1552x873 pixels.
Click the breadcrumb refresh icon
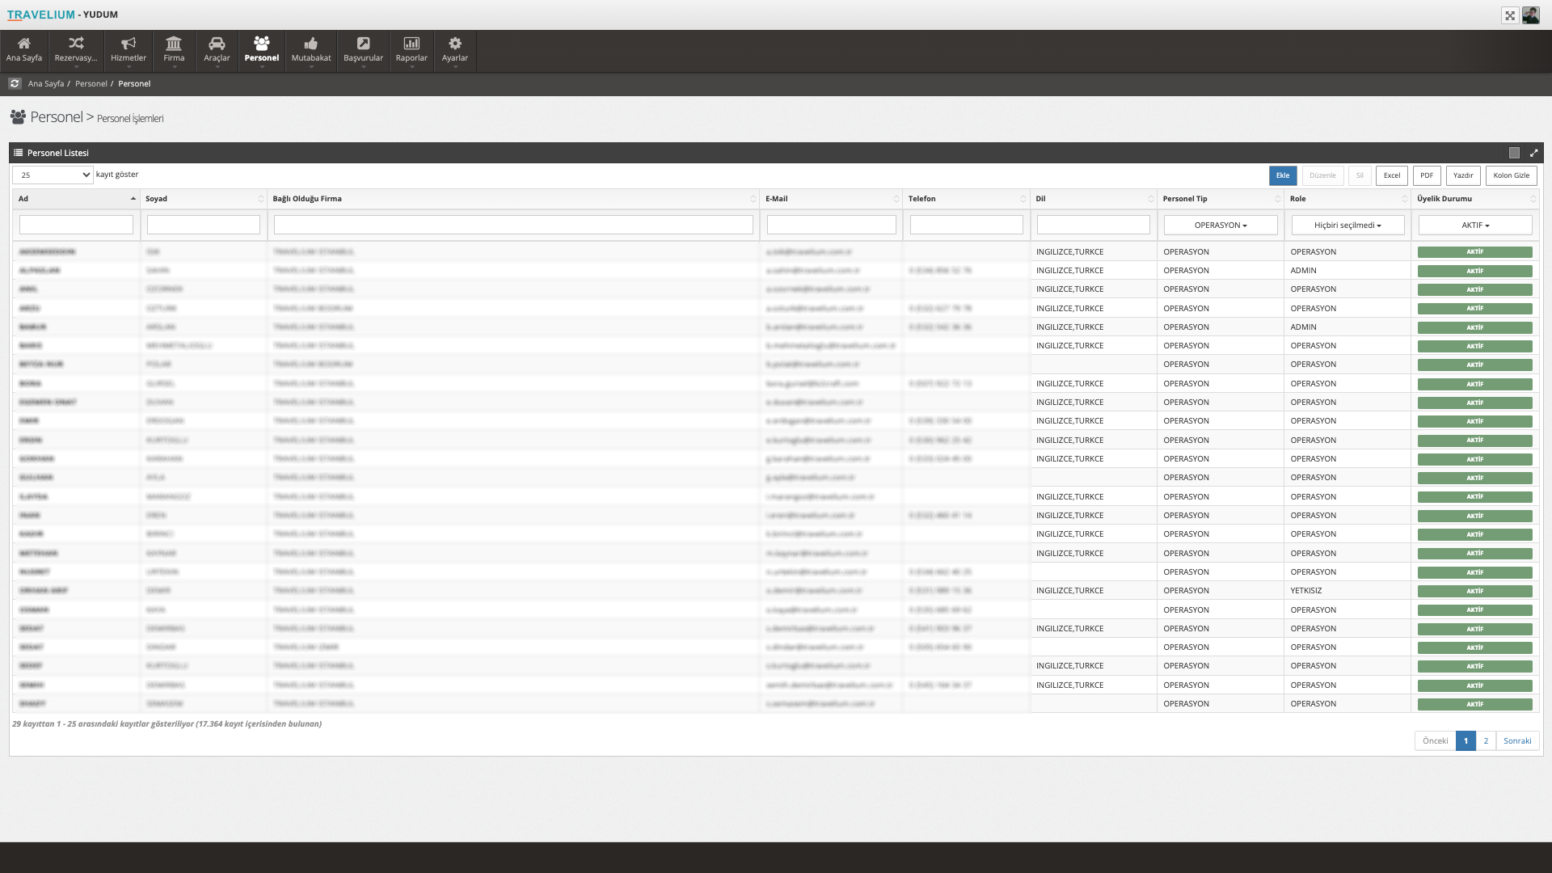coord(15,83)
